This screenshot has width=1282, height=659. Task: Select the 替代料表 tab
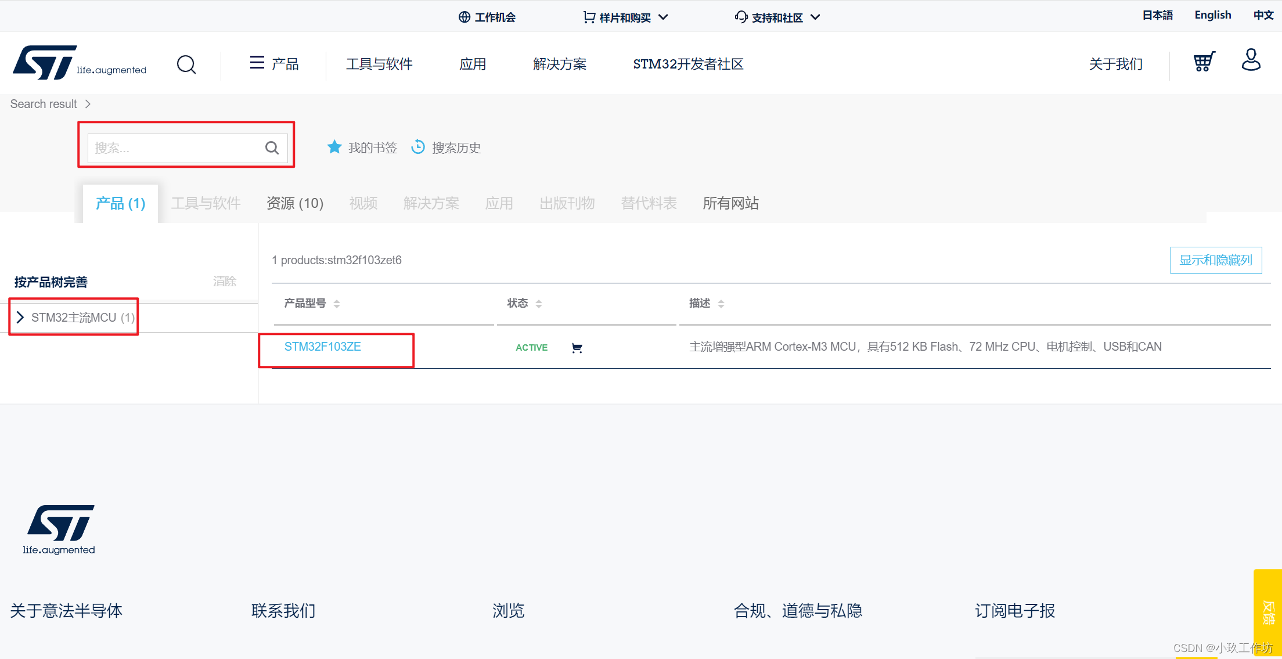[x=649, y=203]
